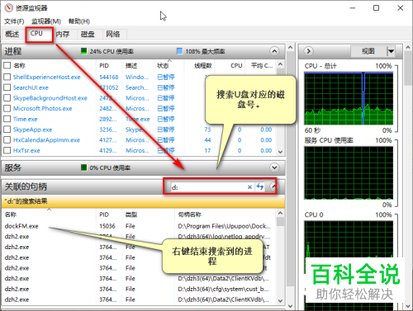Screen dimensions: 413x311
Task: Click the refresh search icon in handles
Action: pyautogui.click(x=260, y=186)
